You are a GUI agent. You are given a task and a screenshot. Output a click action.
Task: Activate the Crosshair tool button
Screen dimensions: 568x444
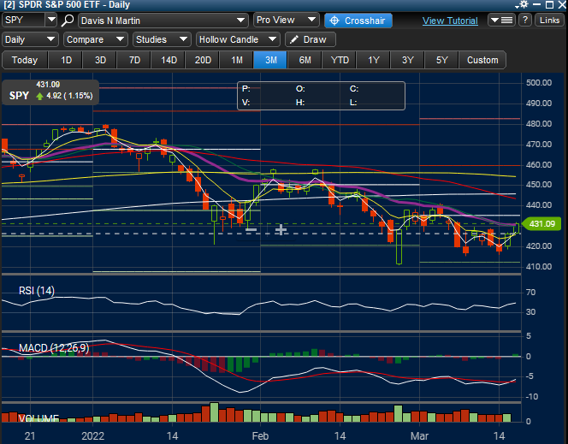[x=358, y=21]
